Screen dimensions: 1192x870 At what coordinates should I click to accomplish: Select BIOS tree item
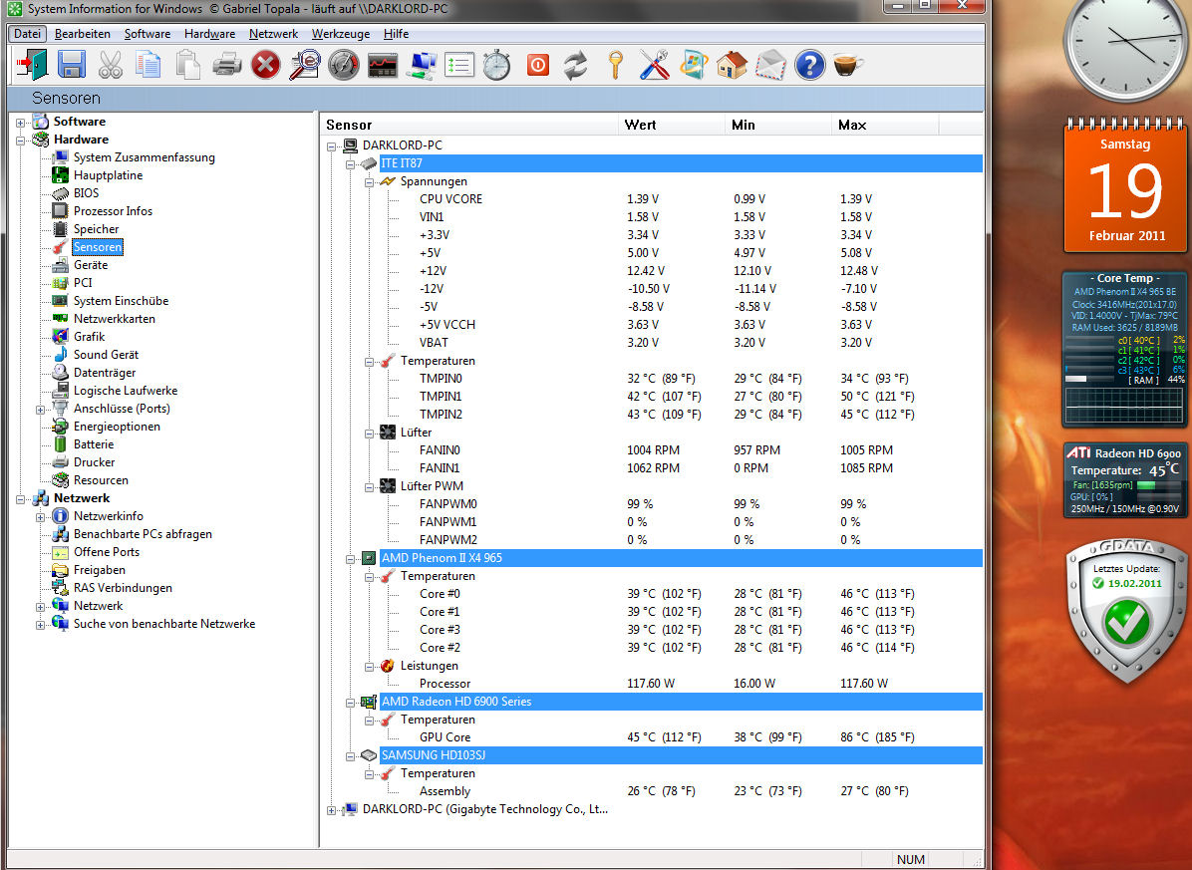coord(86,193)
